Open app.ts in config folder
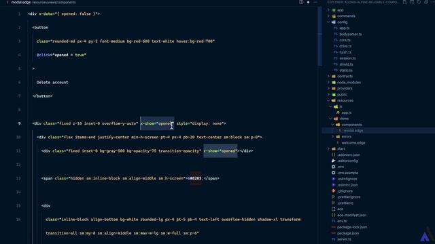 [345, 28]
